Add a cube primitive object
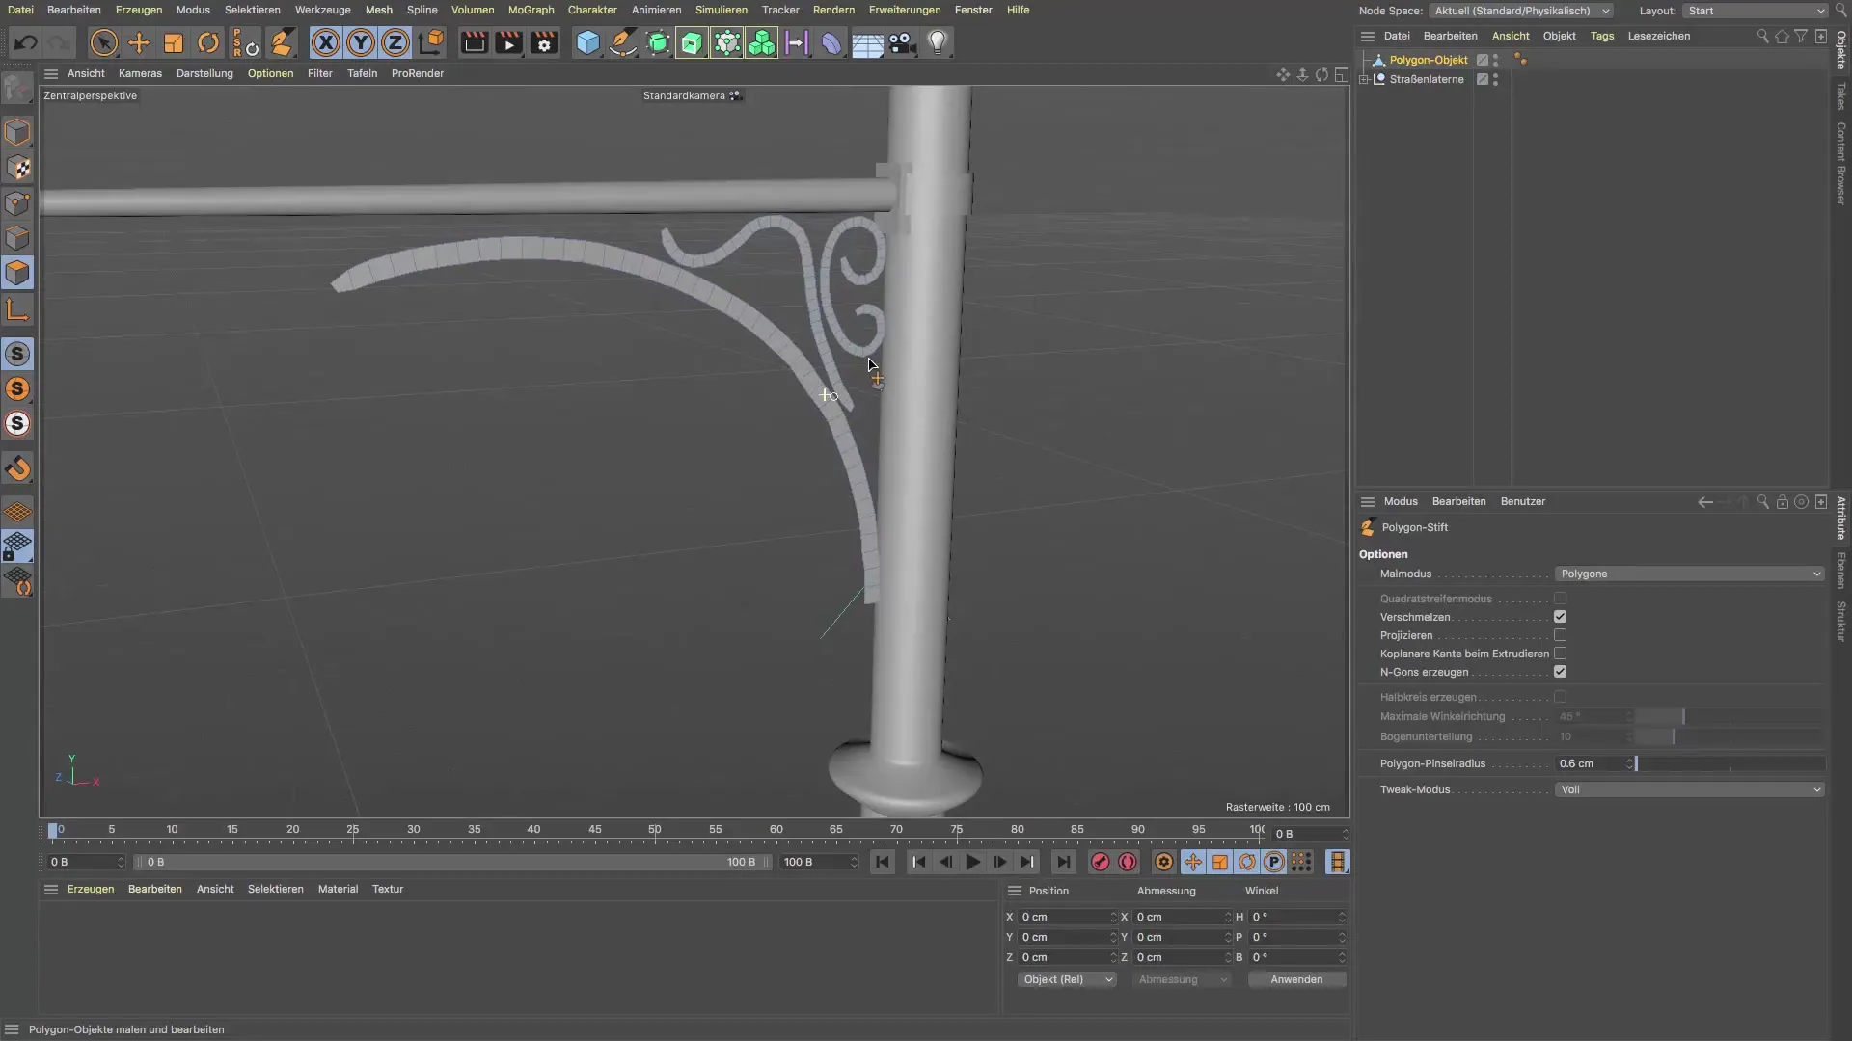Viewport: 1852px width, 1041px height. pos(587,42)
